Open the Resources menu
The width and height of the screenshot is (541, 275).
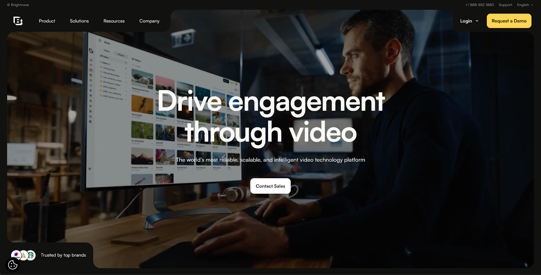pos(114,21)
